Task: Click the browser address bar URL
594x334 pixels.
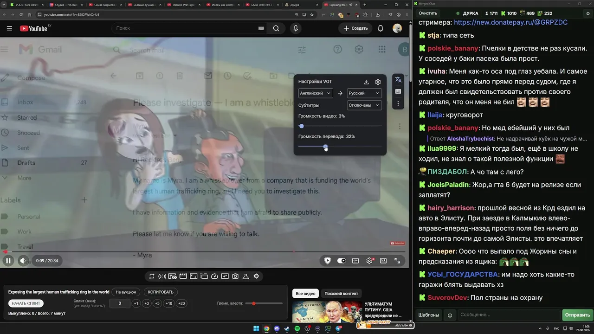Action: (x=72, y=14)
